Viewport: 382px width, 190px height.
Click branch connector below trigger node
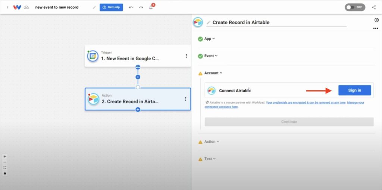[138, 67]
